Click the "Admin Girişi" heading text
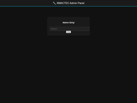 click(68, 23)
